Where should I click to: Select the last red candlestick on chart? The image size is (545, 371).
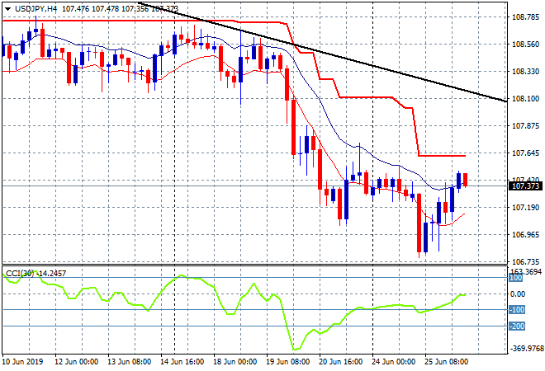click(x=465, y=180)
